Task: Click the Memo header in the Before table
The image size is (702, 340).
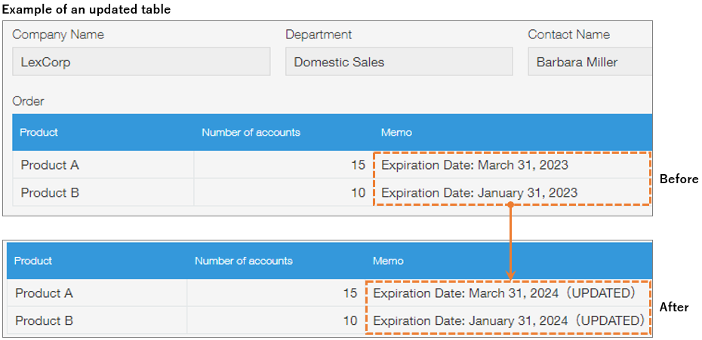Action: click(x=396, y=133)
